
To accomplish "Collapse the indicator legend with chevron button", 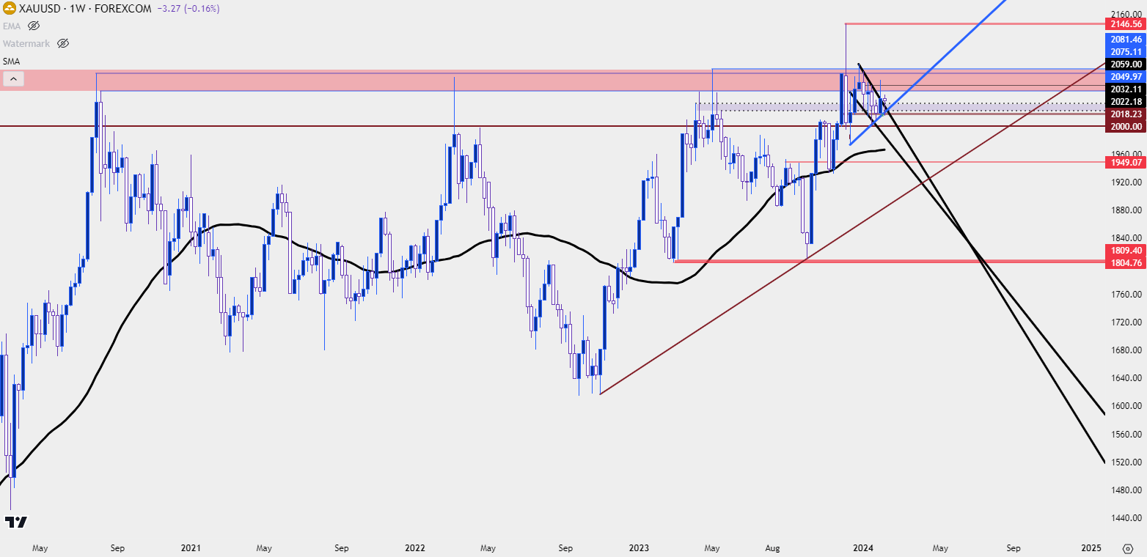I will click(12, 79).
